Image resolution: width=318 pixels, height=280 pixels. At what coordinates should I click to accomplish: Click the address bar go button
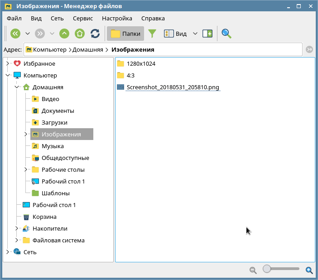(309, 49)
